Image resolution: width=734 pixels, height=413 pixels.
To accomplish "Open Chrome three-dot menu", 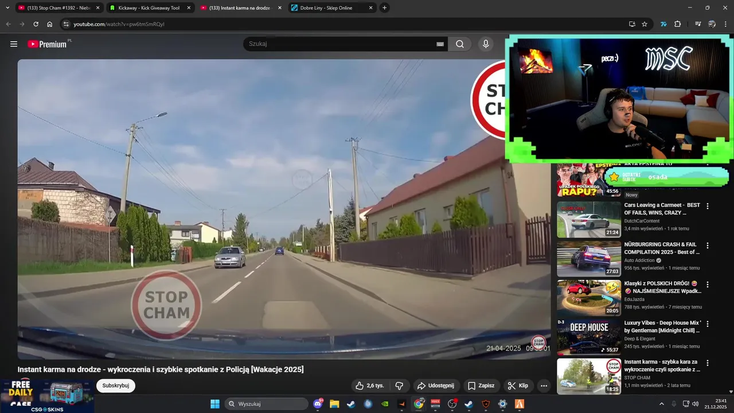I will [726, 24].
